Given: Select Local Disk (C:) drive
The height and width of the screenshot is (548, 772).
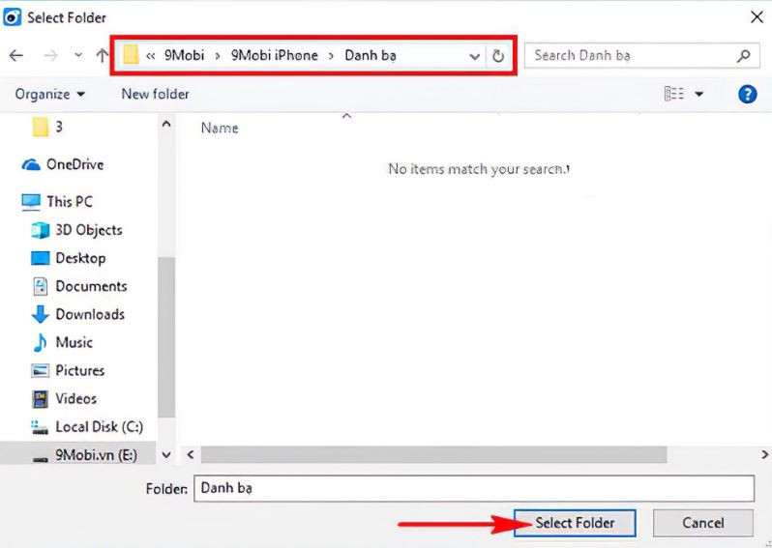Looking at the screenshot, I should (x=100, y=426).
